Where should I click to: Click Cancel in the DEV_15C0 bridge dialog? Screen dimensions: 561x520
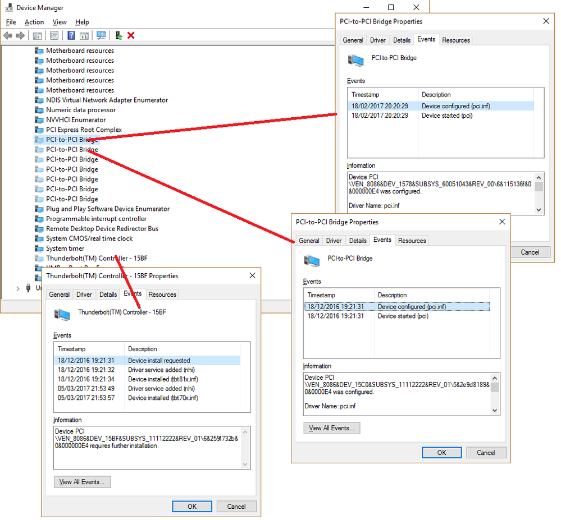[x=486, y=453]
